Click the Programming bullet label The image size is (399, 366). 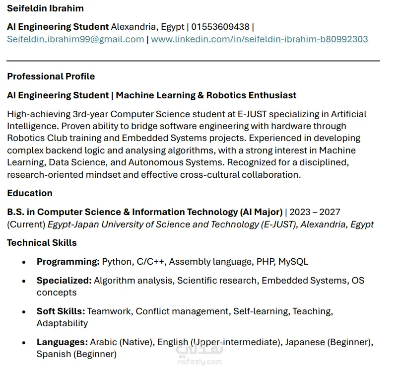point(68,262)
